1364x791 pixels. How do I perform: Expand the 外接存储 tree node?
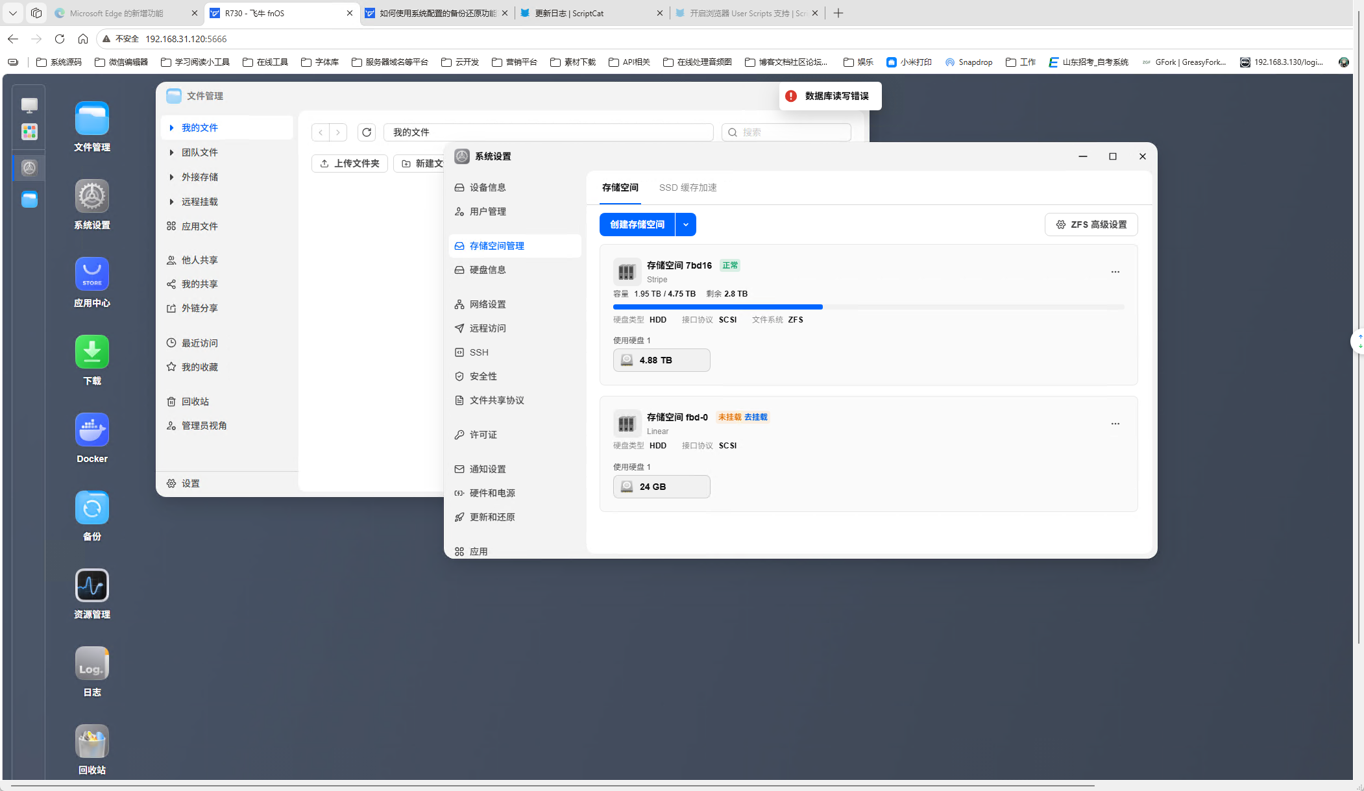171,177
